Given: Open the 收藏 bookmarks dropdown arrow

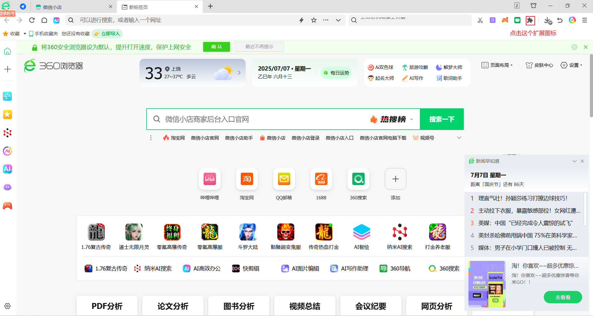Looking at the screenshot, I should [25, 34].
